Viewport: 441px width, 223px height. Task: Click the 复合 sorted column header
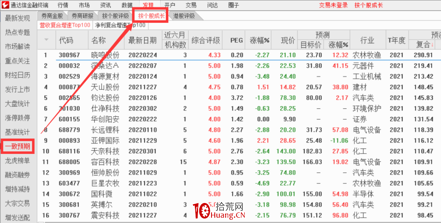tap(425, 45)
